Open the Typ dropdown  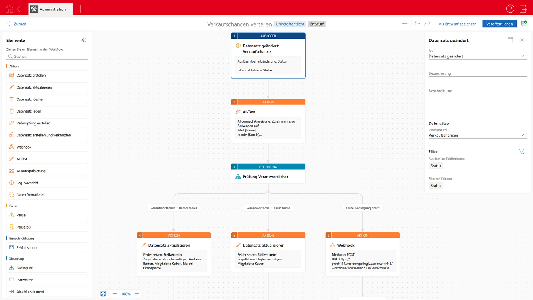pyautogui.click(x=477, y=56)
